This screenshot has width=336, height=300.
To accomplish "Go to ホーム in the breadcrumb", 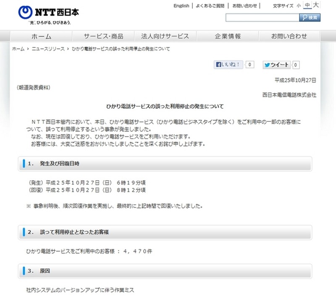I will (18, 49).
